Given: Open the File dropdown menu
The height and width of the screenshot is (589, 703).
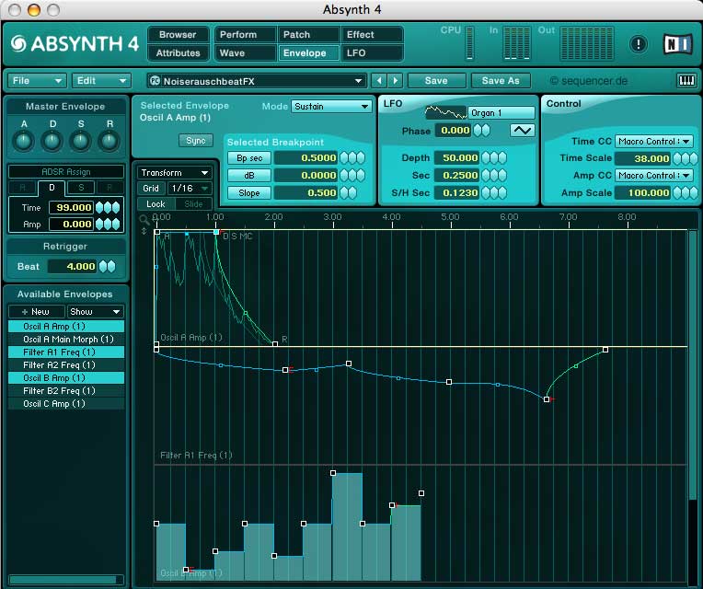Looking at the screenshot, I should (x=37, y=81).
